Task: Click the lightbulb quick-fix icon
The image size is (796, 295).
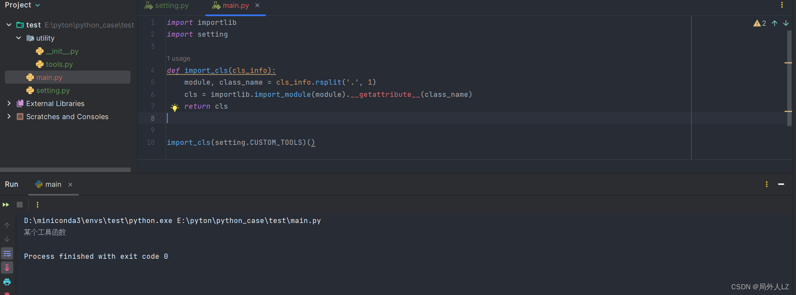Action: 174,107
